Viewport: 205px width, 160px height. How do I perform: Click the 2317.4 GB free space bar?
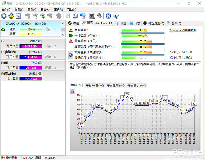coord(31,57)
